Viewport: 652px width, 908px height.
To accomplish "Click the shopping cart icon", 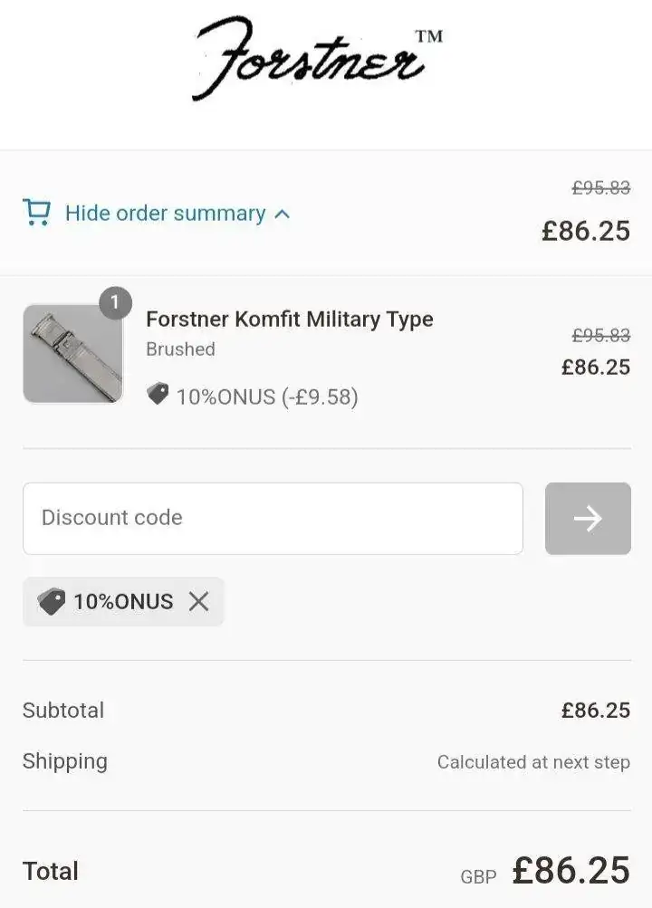I will [x=36, y=213].
